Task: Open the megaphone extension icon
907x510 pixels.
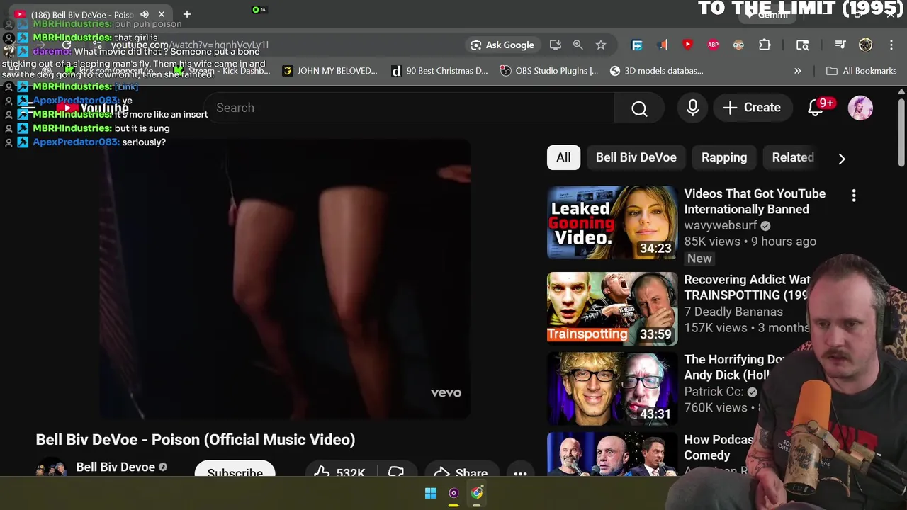Action: pos(663,45)
